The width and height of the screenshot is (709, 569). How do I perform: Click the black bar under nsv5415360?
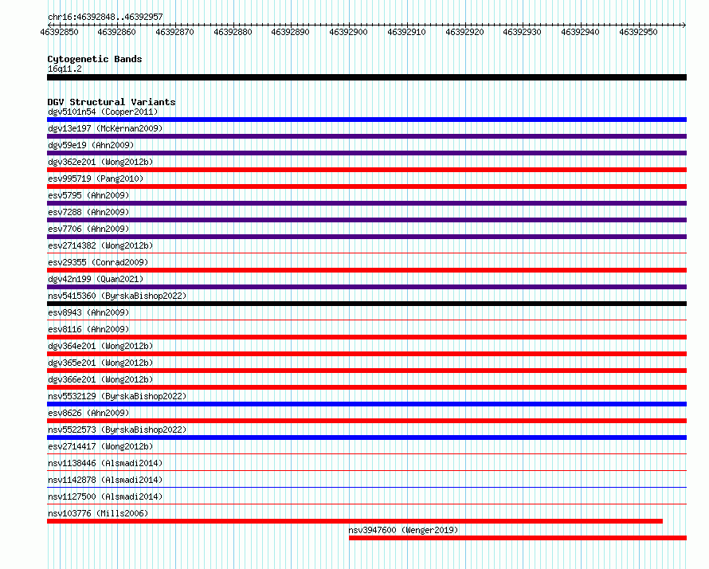[x=366, y=304]
